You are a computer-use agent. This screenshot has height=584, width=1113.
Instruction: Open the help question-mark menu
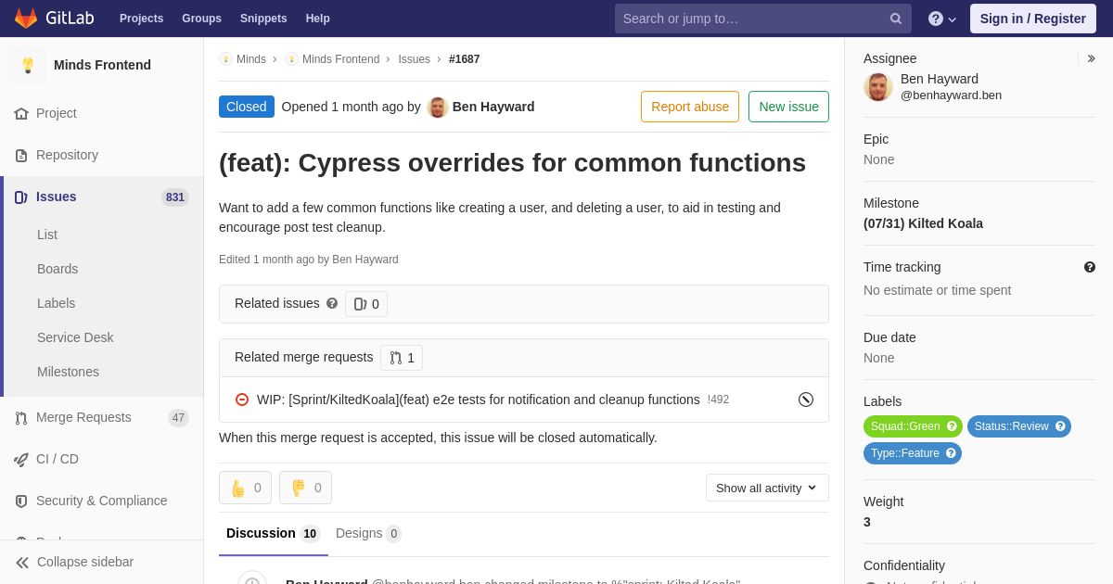(x=942, y=19)
